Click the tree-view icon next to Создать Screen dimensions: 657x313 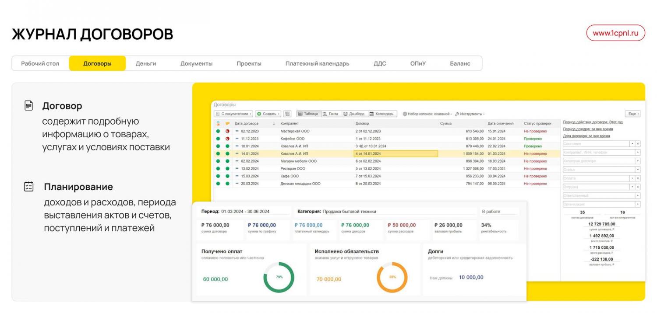(x=287, y=114)
